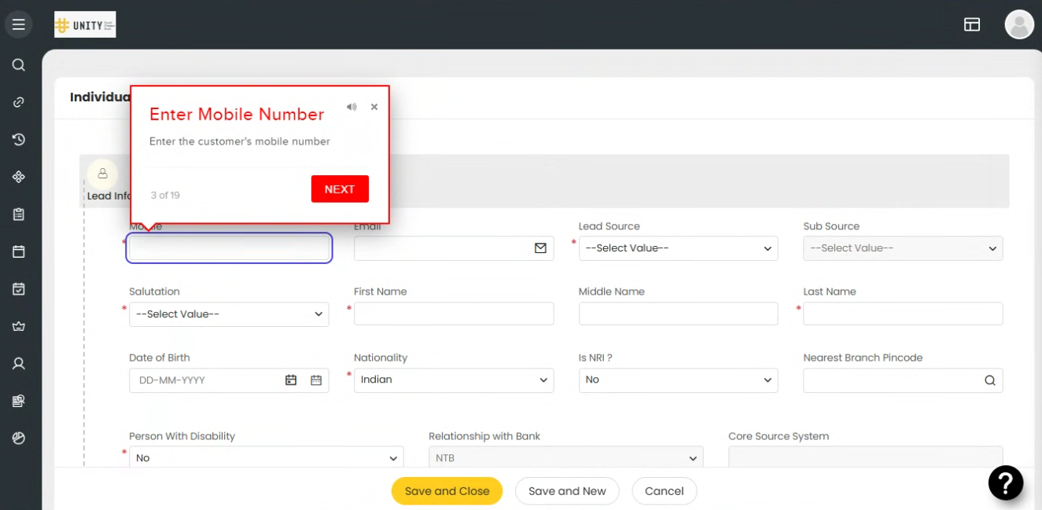Click the pie chart icon in sidebar
1042x510 pixels.
point(19,438)
